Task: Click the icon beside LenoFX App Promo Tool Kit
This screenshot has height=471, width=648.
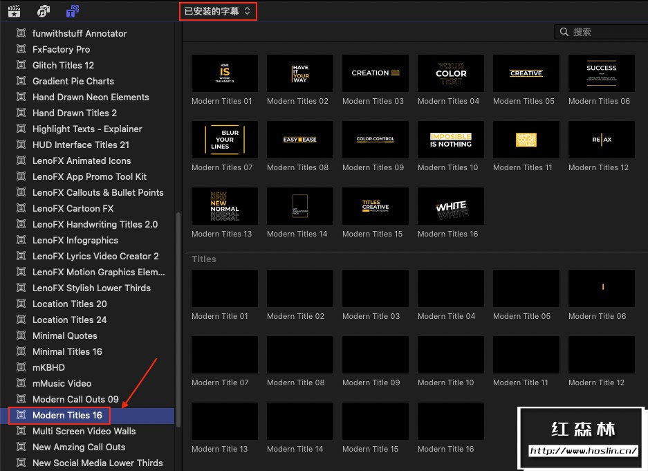Action: click(x=21, y=176)
